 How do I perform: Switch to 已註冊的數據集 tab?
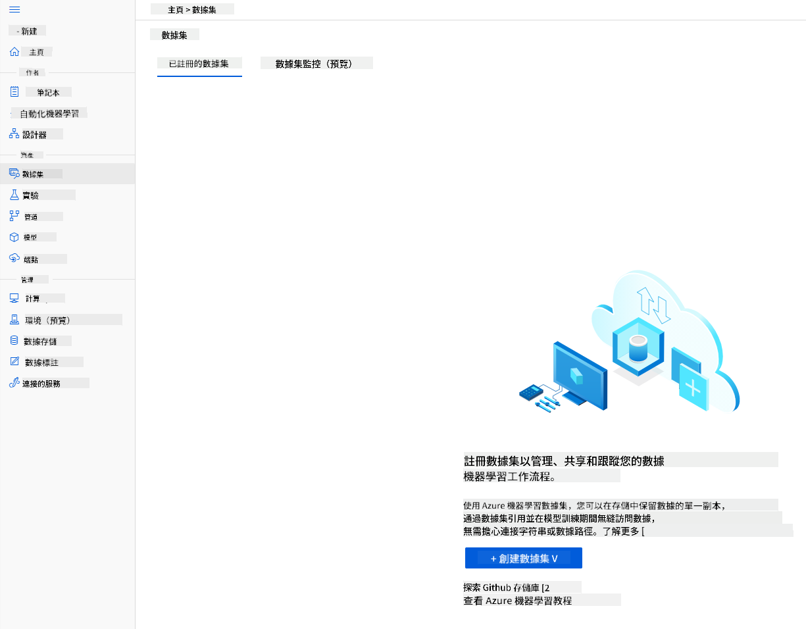[199, 64]
